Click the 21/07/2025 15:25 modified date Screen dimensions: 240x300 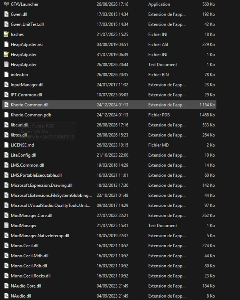tap(112, 34)
